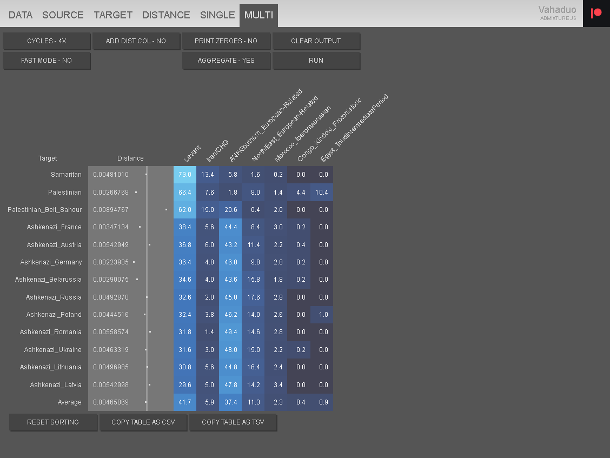610x458 pixels.
Task: Select the MULTI tab
Action: click(258, 15)
